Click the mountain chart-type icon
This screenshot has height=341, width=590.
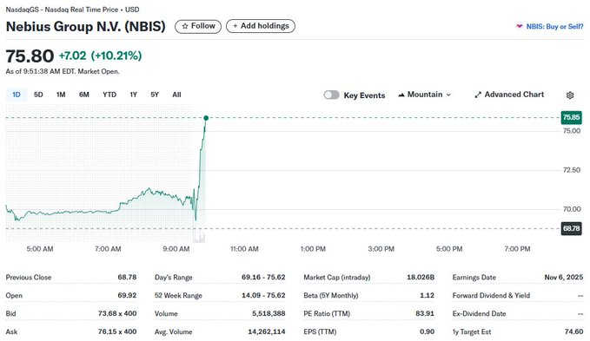click(x=401, y=95)
